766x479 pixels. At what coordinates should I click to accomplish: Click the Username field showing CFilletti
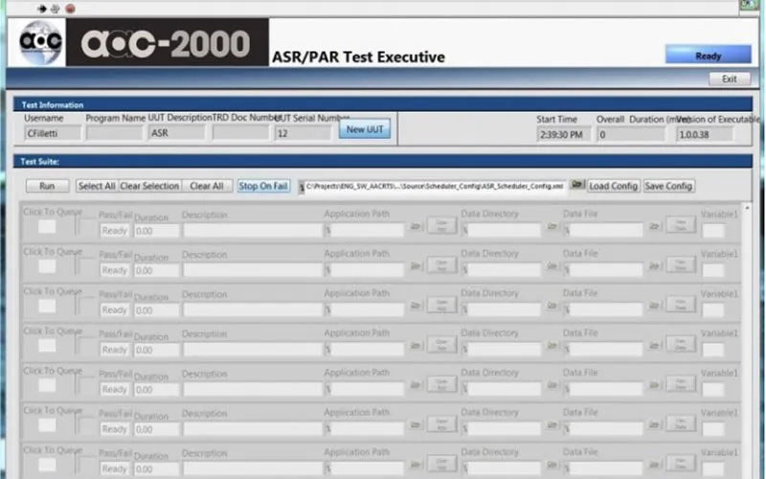point(53,133)
